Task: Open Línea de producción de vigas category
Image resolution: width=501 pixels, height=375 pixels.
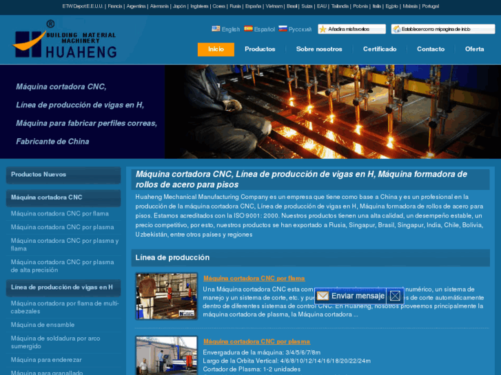Action: tap(63, 288)
